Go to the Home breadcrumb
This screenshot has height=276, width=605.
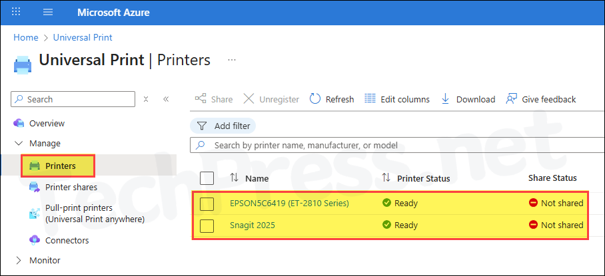(26, 37)
